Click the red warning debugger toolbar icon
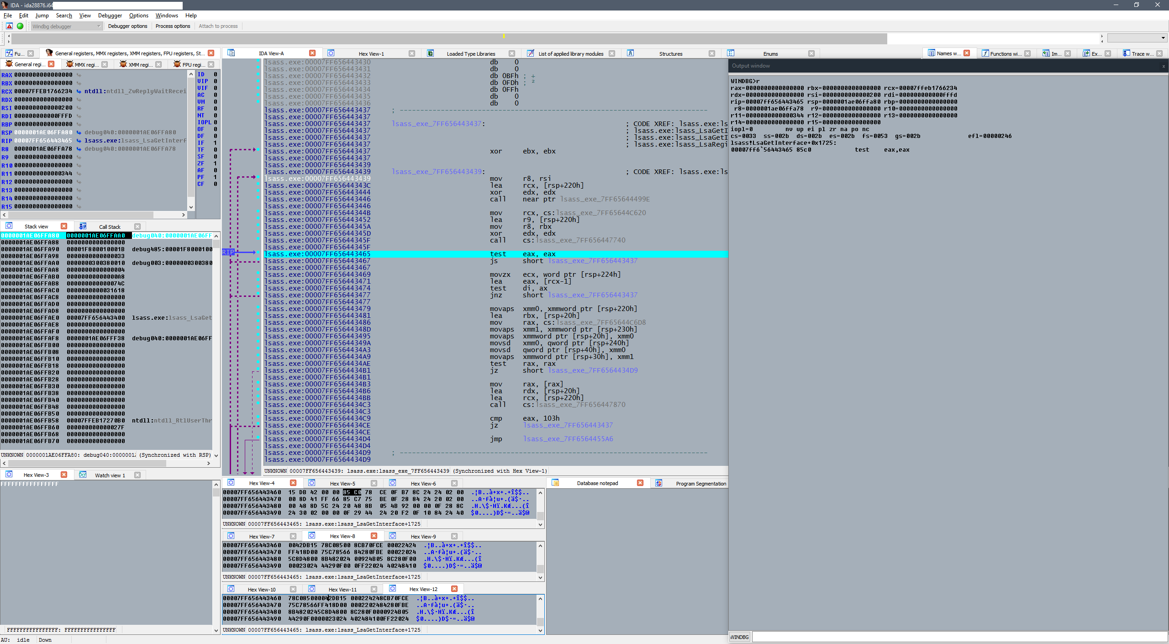Screen dimensions: 1169x644 point(9,26)
